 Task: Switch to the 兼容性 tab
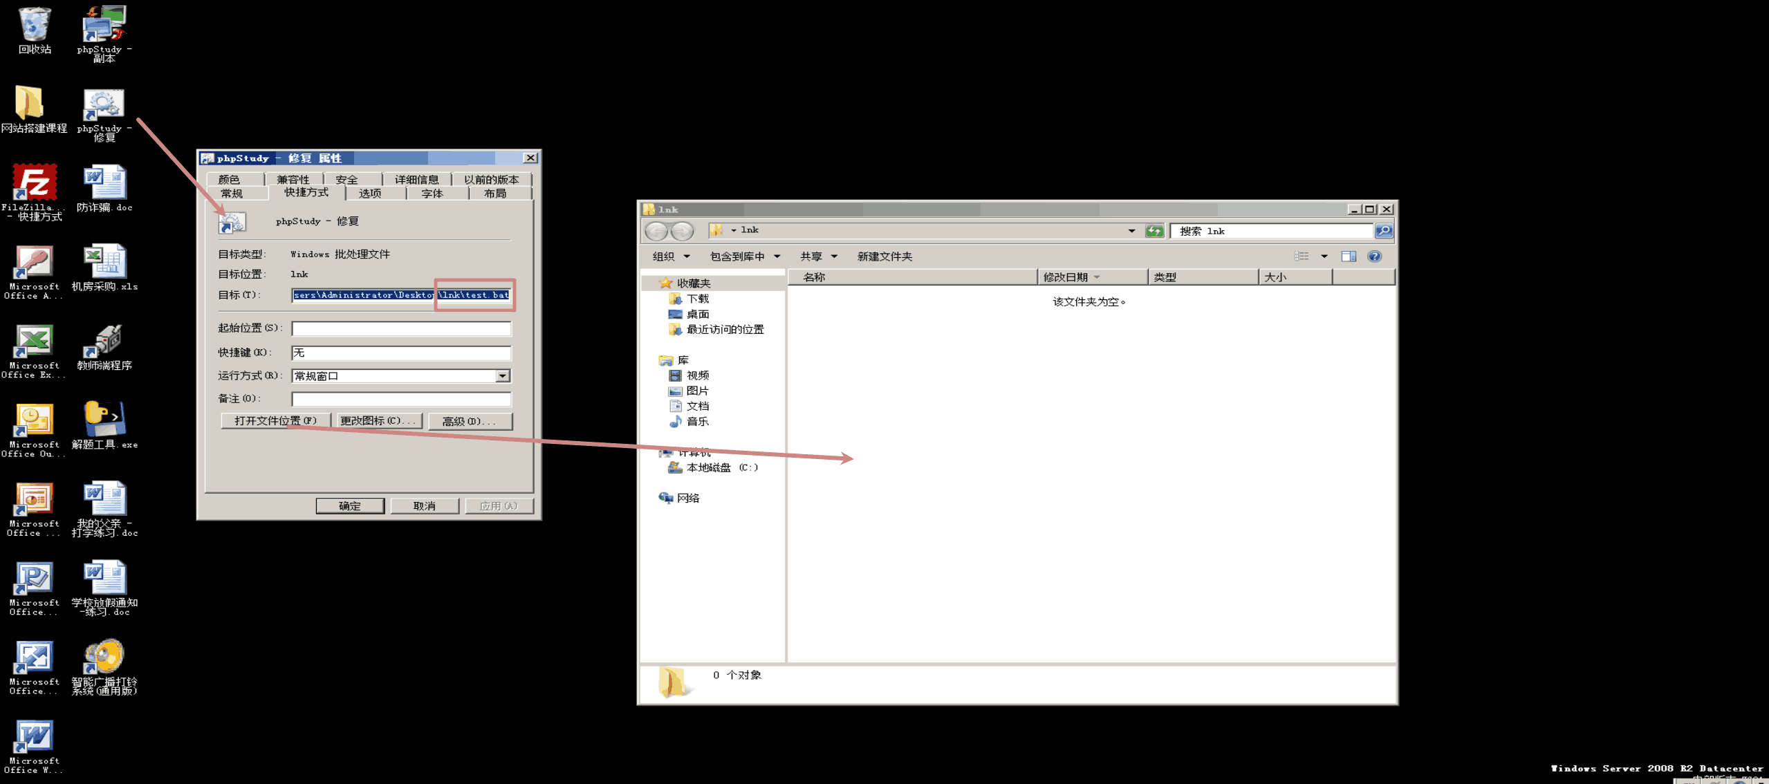click(x=293, y=179)
